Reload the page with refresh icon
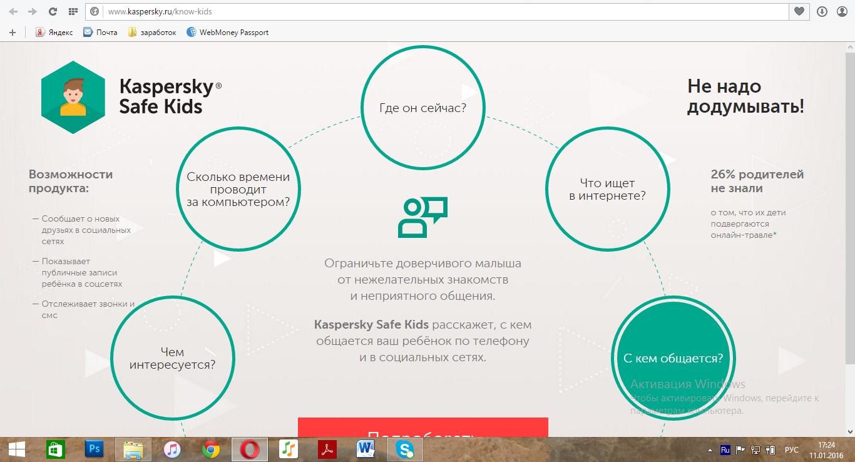 (x=53, y=11)
